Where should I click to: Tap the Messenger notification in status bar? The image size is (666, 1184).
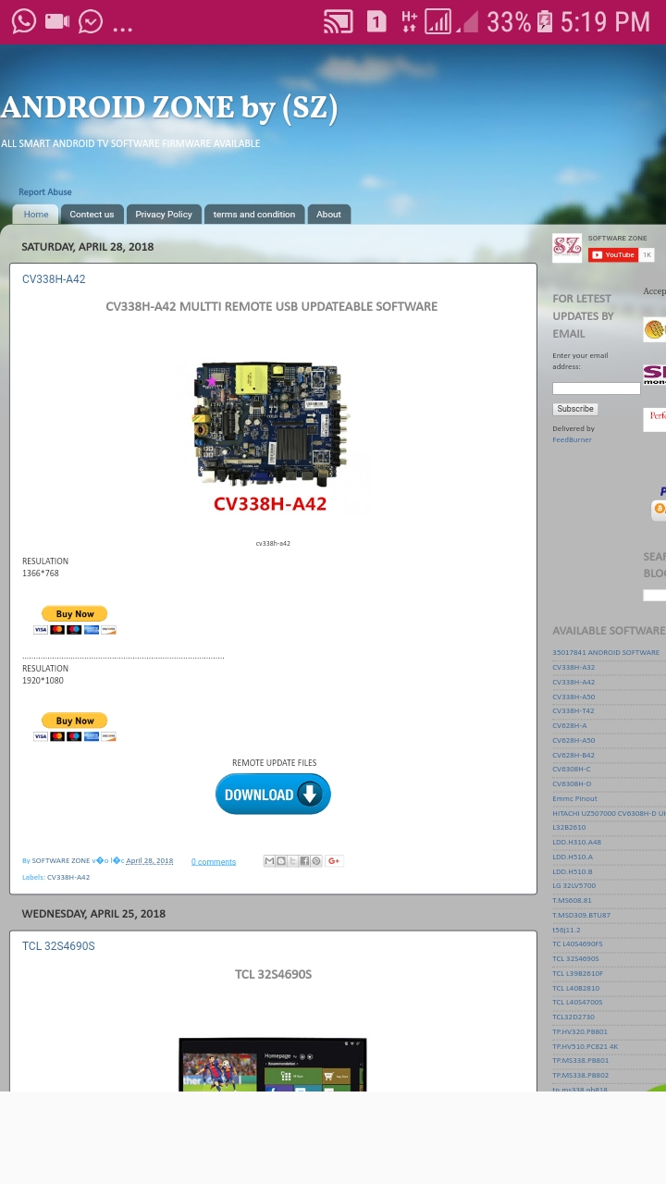[x=91, y=21]
